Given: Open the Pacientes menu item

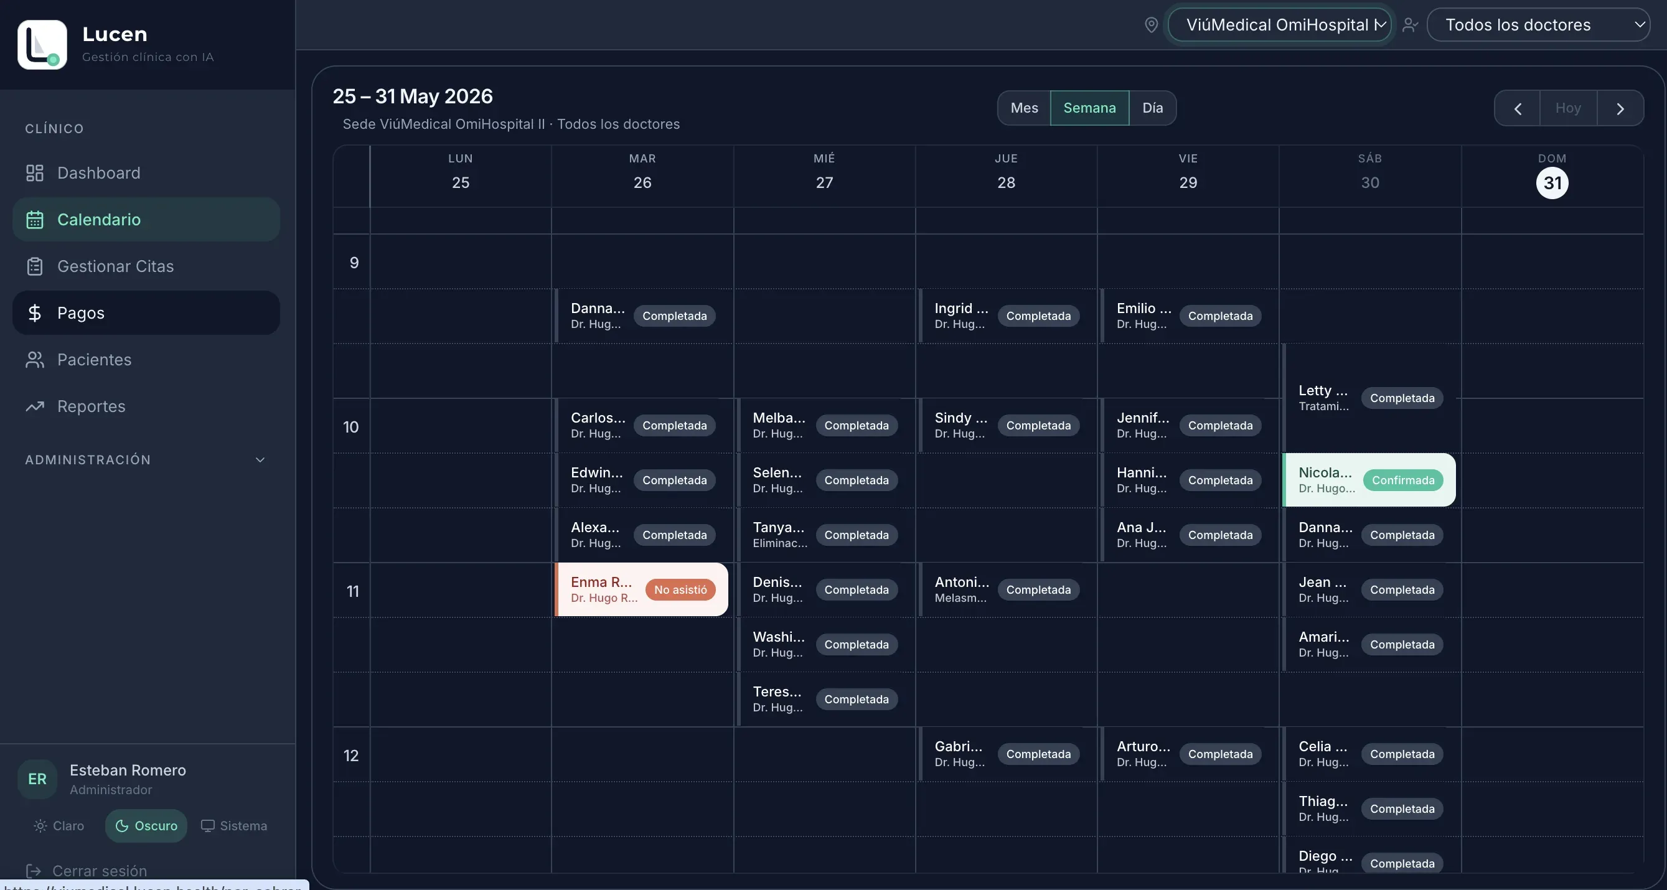Looking at the screenshot, I should point(146,359).
